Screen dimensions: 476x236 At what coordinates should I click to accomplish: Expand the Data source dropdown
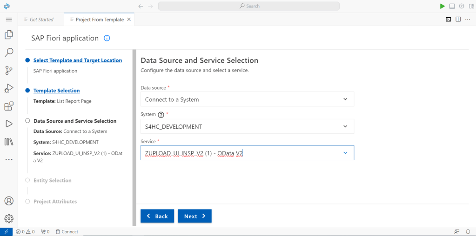pos(345,99)
